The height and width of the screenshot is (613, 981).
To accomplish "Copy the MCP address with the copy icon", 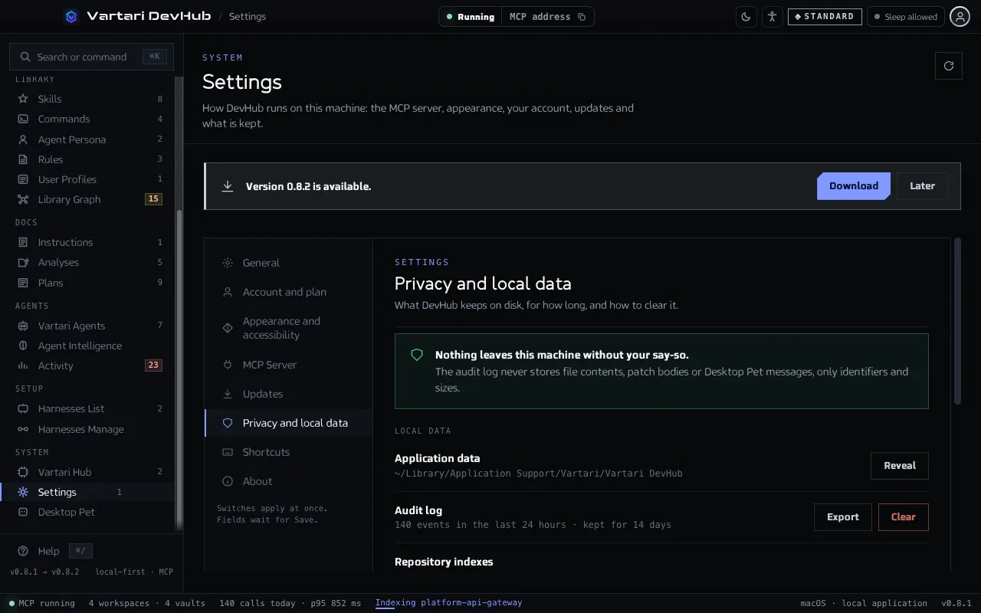I will [582, 17].
